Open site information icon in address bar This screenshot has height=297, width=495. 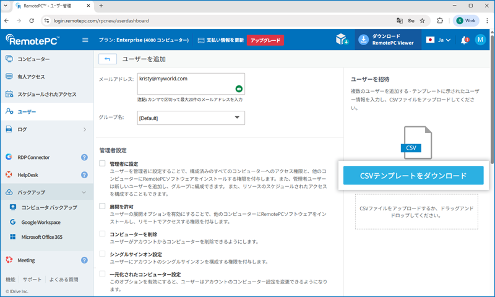click(47, 21)
